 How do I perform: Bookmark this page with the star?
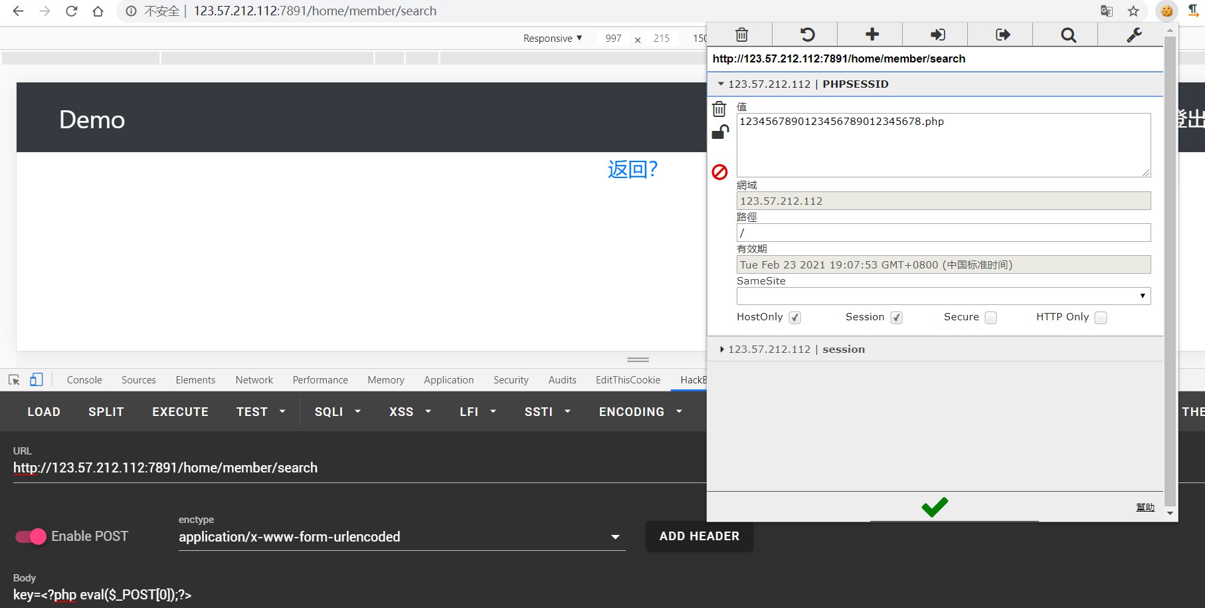[x=1133, y=11]
